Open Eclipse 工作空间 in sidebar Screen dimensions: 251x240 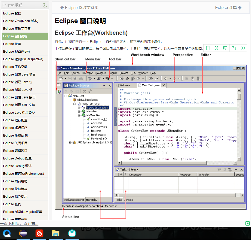[x=25, y=67]
